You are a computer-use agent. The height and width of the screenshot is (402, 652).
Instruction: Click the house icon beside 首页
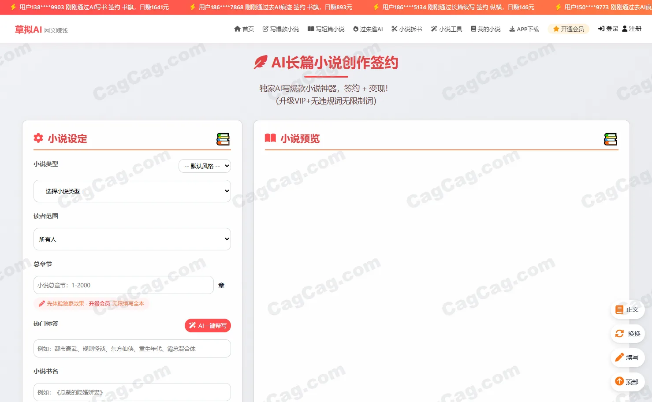pyautogui.click(x=237, y=29)
